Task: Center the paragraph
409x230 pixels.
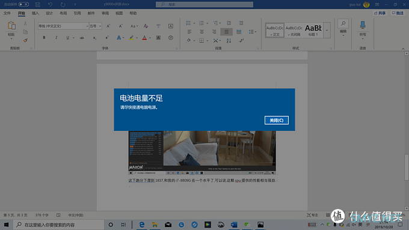Action: (201, 32)
